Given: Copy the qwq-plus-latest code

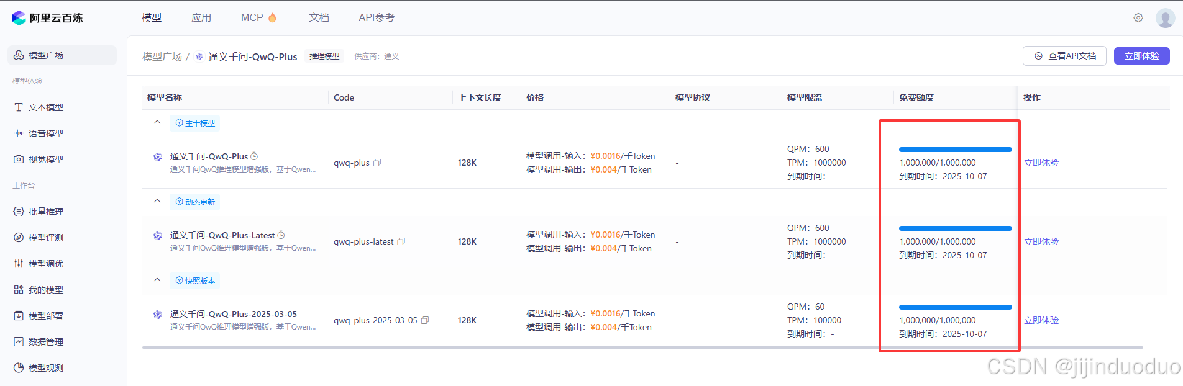Looking at the screenshot, I should coord(401,241).
